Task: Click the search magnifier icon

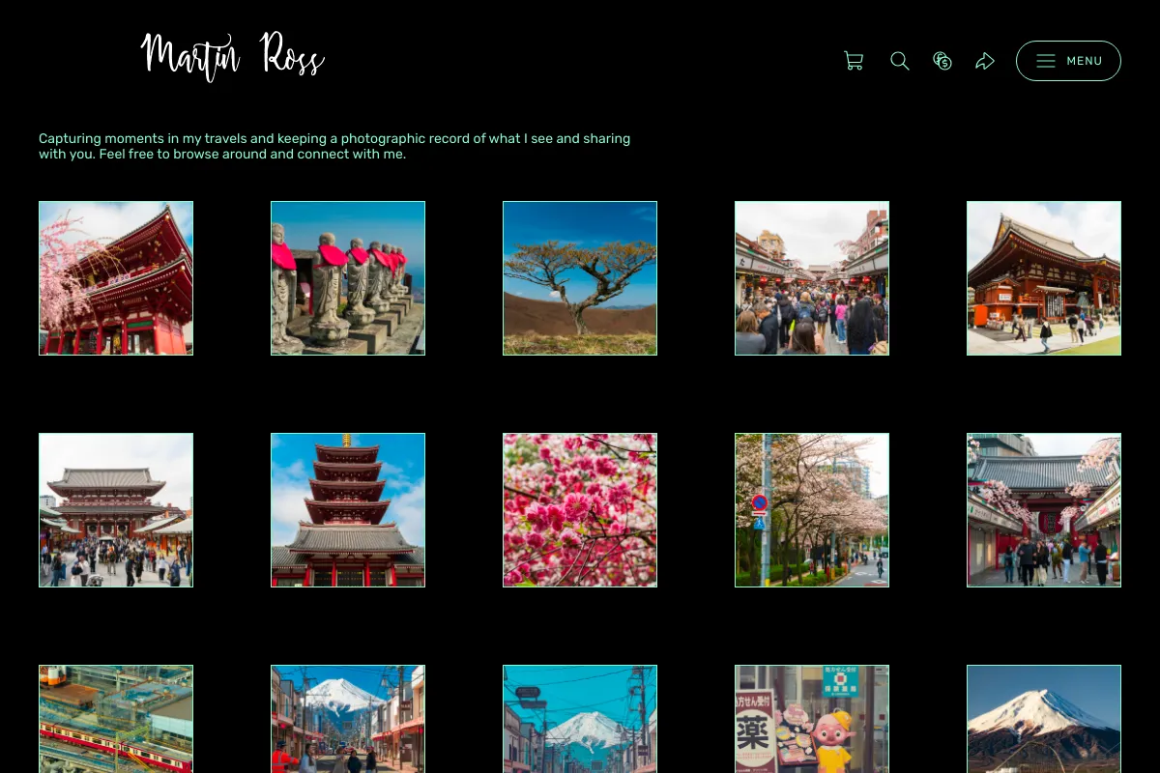Action: (900, 61)
